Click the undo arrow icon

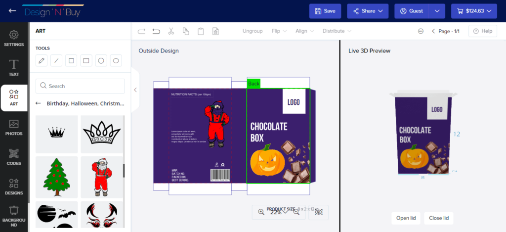[156, 31]
